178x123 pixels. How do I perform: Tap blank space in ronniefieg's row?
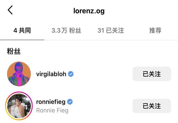tap(102, 106)
